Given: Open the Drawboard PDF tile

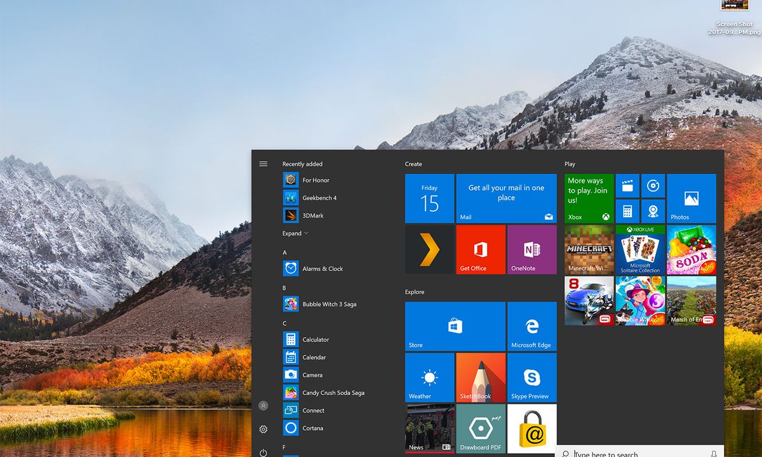Looking at the screenshot, I should pyautogui.click(x=481, y=428).
